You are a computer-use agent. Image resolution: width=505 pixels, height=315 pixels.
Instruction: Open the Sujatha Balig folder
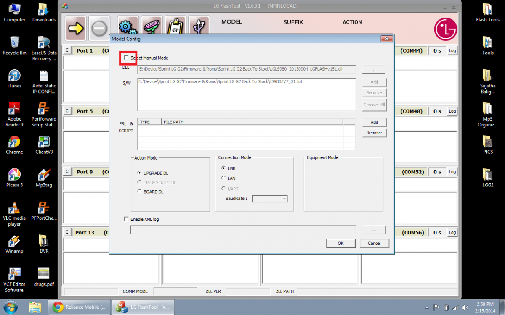(x=487, y=82)
